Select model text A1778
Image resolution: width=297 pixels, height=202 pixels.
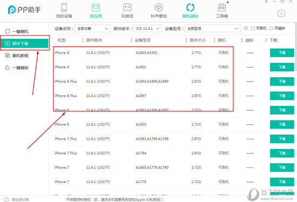(x=141, y=182)
